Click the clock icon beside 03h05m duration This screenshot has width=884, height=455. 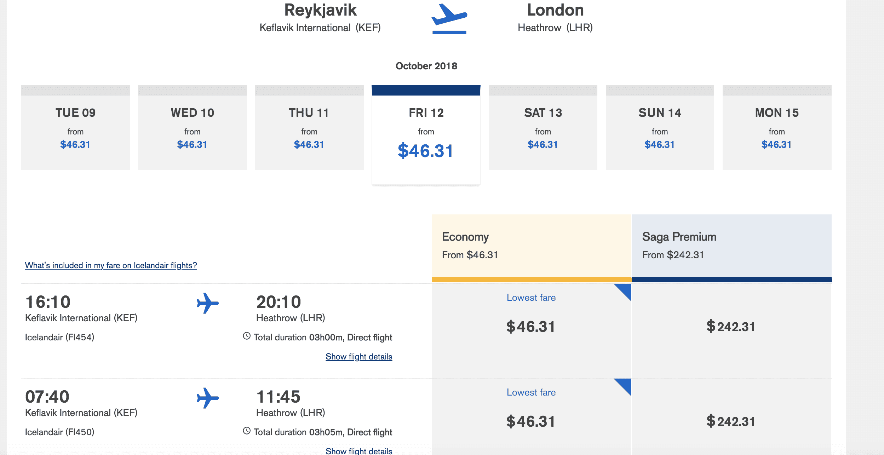pyautogui.click(x=247, y=431)
